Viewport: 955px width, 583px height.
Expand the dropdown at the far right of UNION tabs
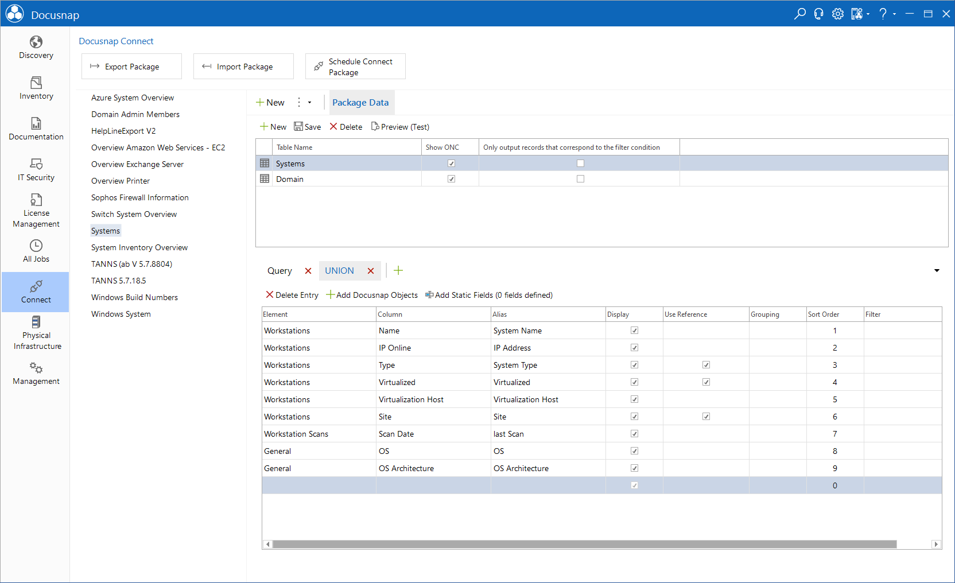936,270
